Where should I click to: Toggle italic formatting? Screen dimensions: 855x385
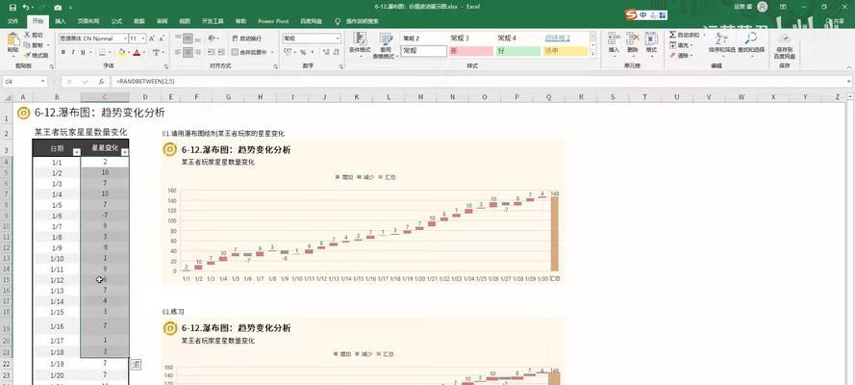[x=73, y=52]
